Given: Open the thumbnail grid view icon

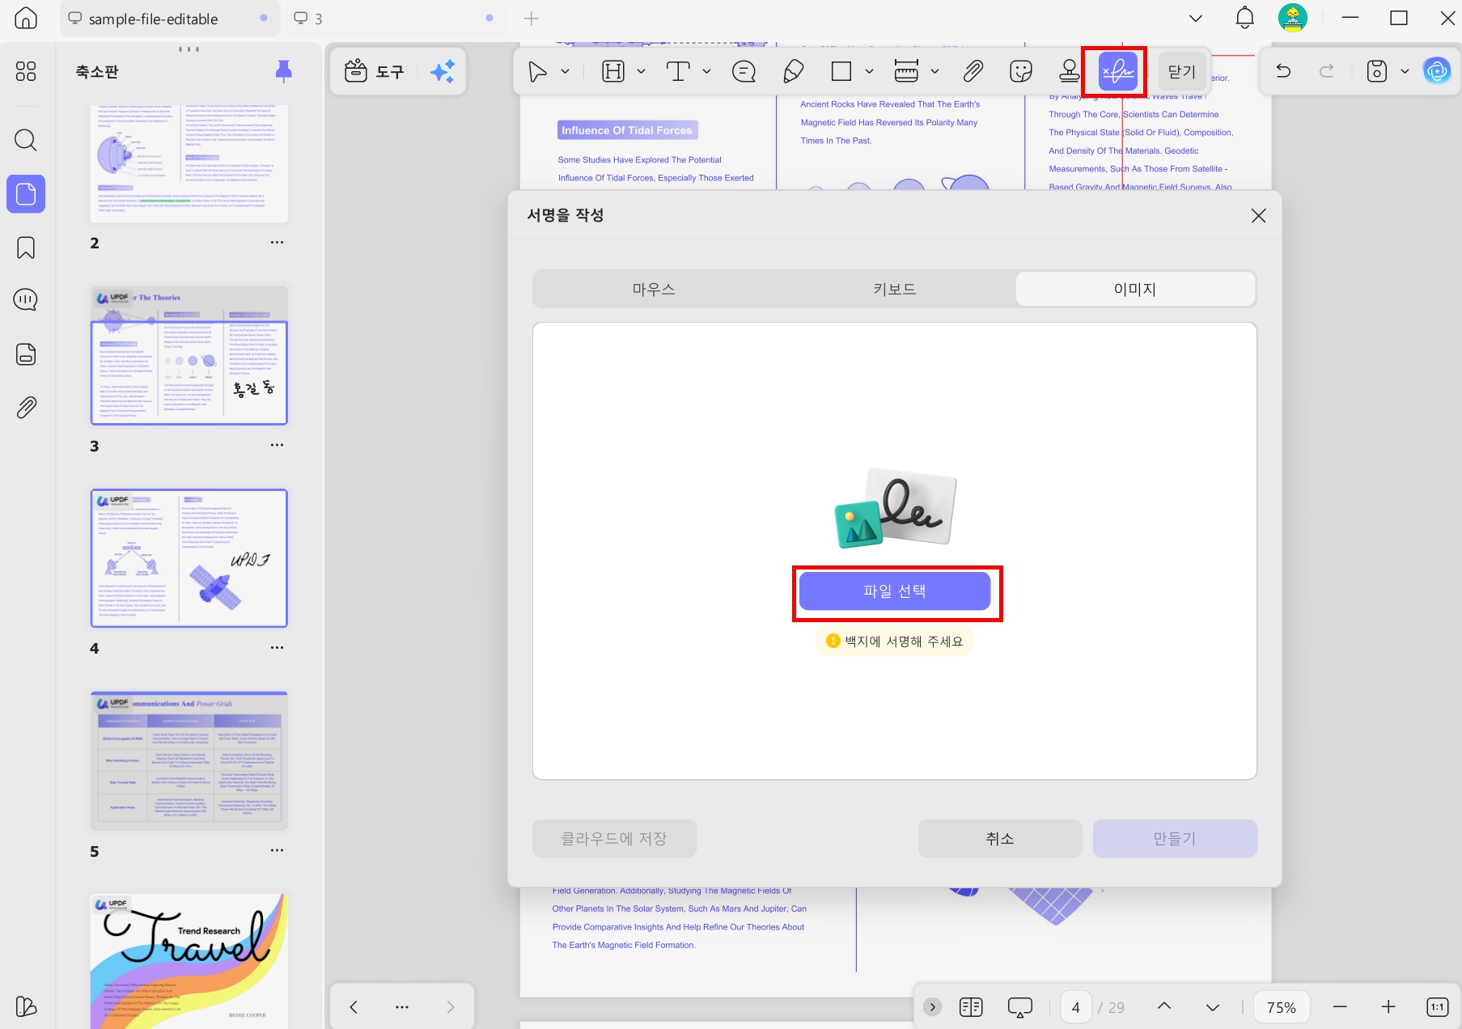Looking at the screenshot, I should pos(26,71).
